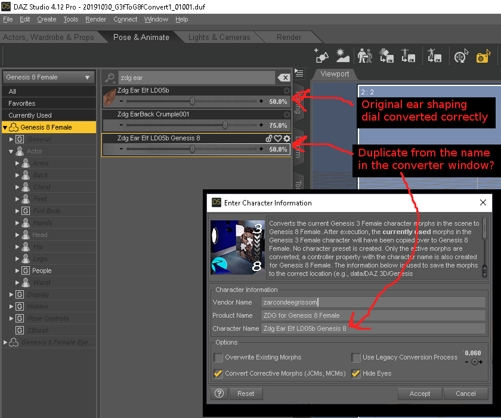Click the plus icon of Zdg EarBack Crumple001 slider

click(x=261, y=125)
